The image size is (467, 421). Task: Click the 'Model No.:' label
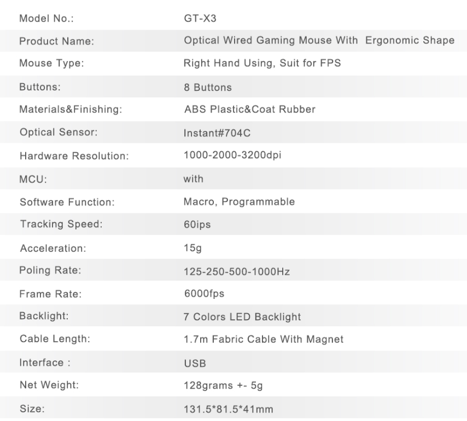[46, 19]
